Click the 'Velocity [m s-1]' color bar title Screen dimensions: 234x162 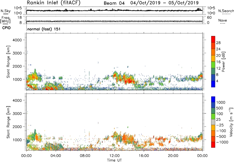(x=231, y=122)
